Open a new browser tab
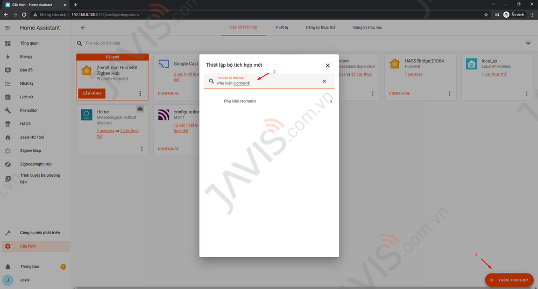This screenshot has width=538, height=289. tap(75, 5)
